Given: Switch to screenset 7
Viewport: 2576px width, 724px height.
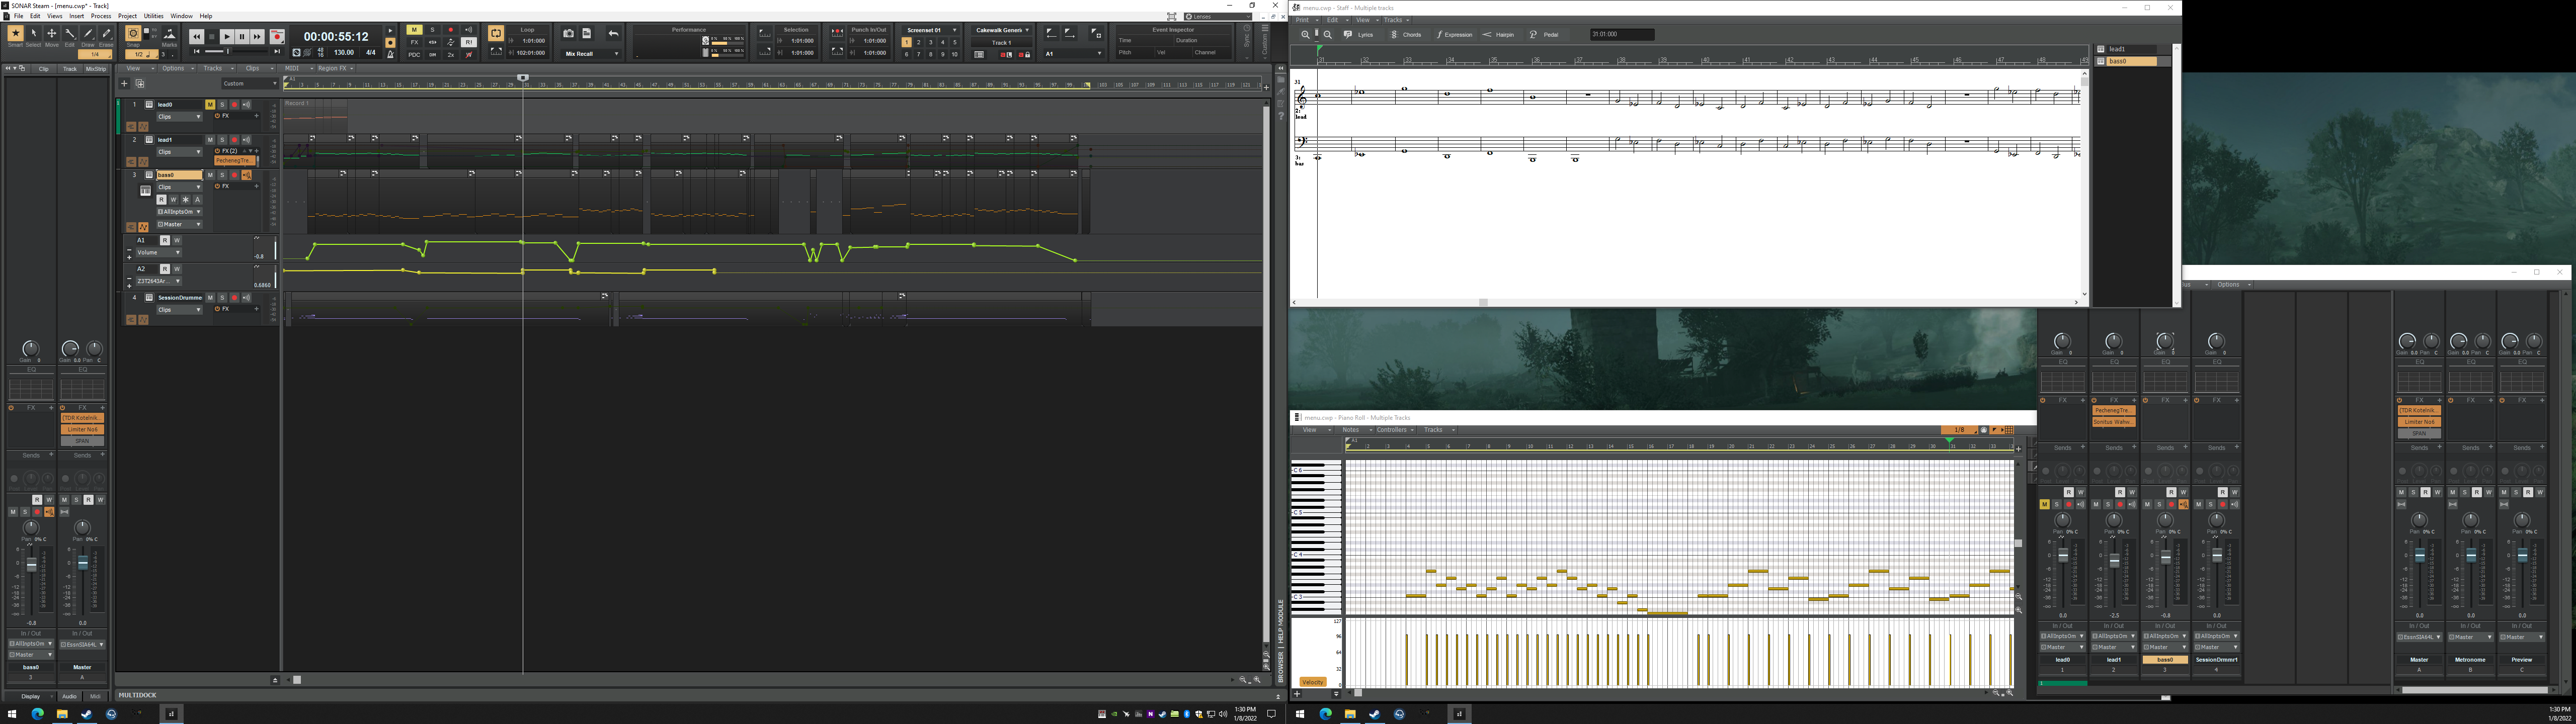Looking at the screenshot, I should pyautogui.click(x=919, y=54).
